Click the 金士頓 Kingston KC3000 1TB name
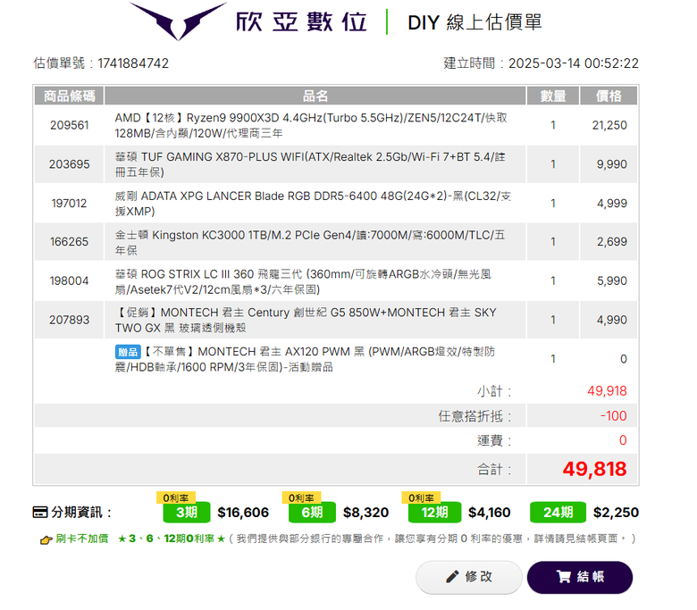The width and height of the screenshot is (697, 610). point(310,242)
